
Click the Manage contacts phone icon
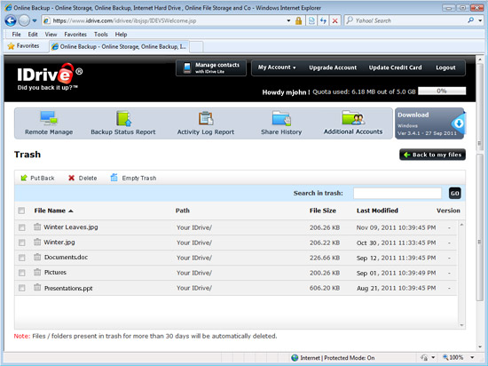coord(187,68)
